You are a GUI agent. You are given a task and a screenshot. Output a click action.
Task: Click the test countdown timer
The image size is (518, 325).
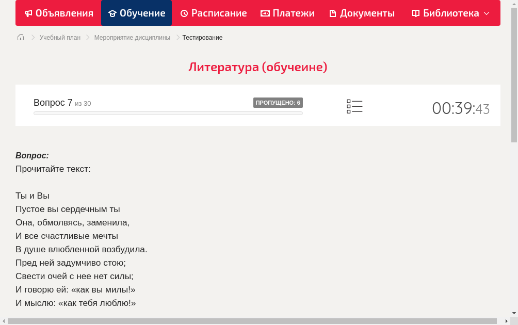coord(460,108)
